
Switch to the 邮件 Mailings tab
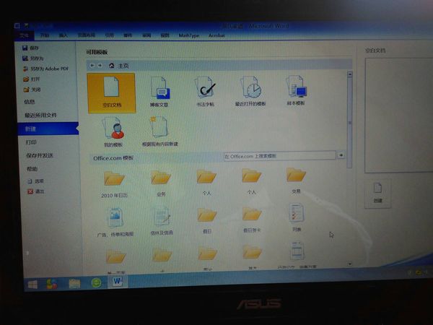[x=128, y=35]
